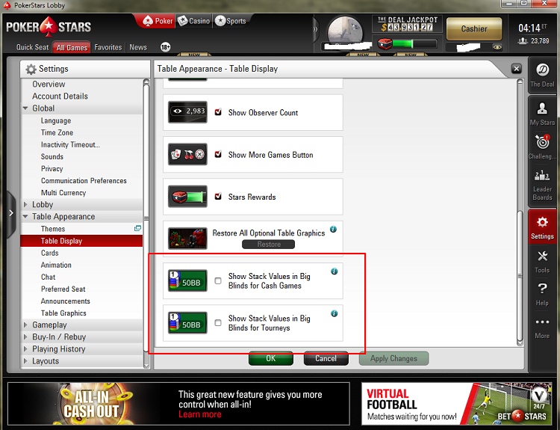Open the Virtual Football banner

pyautogui.click(x=456, y=404)
